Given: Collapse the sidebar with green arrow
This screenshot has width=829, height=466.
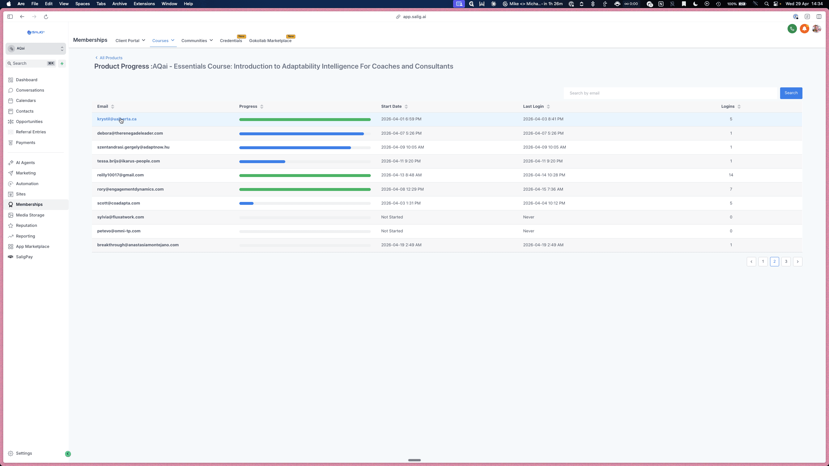Looking at the screenshot, I should point(68,454).
